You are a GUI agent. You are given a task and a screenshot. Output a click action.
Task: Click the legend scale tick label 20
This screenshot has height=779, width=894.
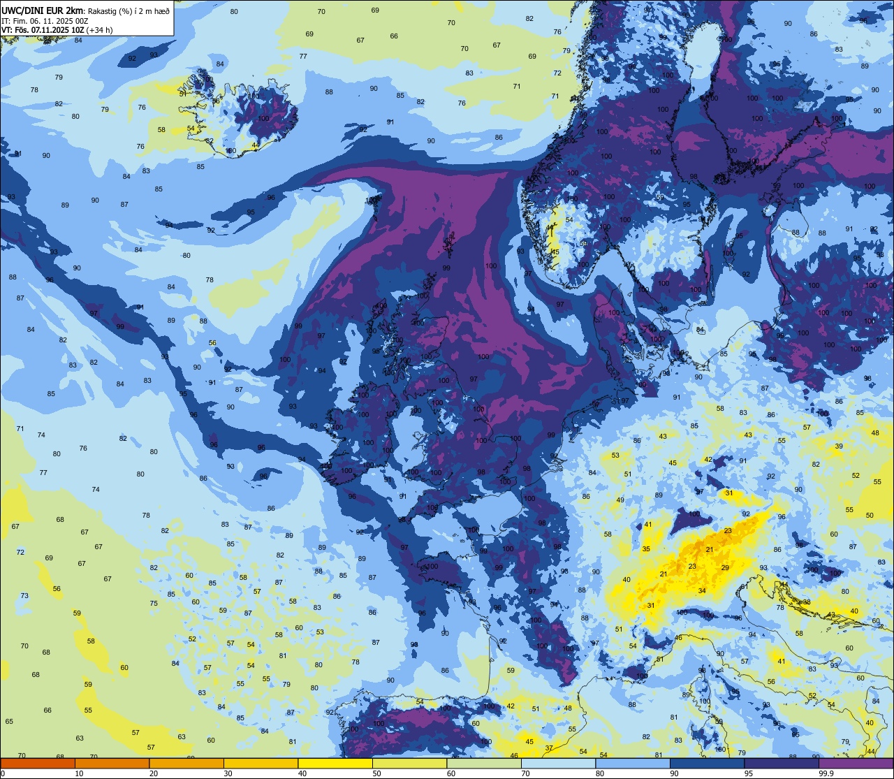click(x=154, y=773)
